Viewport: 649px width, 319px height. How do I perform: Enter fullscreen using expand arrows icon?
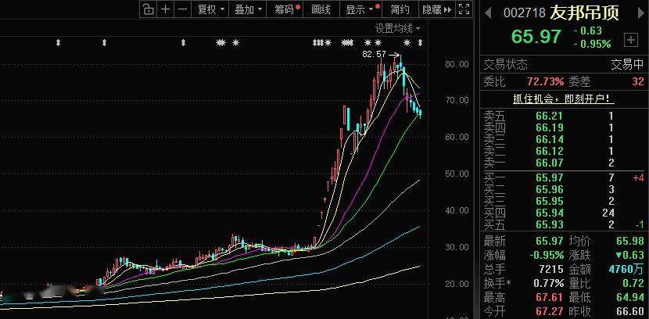(464, 9)
